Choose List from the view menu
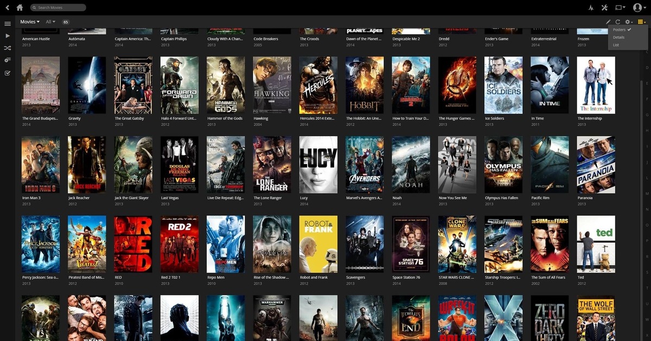This screenshot has width=651, height=341. click(616, 45)
